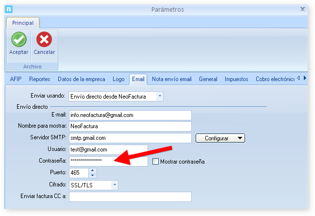Open the Cifrado SSL/TLS dropdown
Screen dimensions: 315x216
115,185
